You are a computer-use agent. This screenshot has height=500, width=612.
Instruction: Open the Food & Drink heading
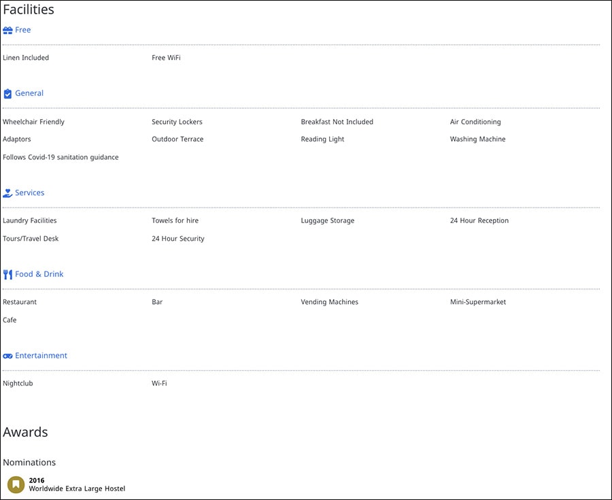coord(39,274)
